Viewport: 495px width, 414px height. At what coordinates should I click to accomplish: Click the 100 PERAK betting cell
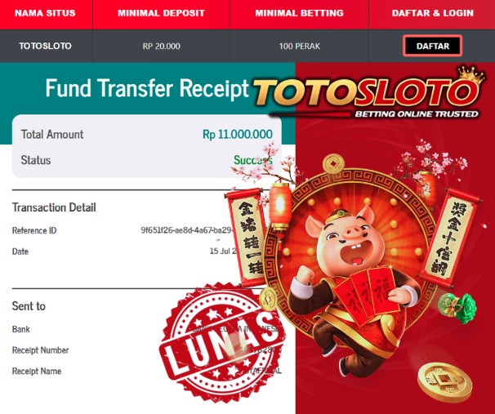click(x=299, y=46)
